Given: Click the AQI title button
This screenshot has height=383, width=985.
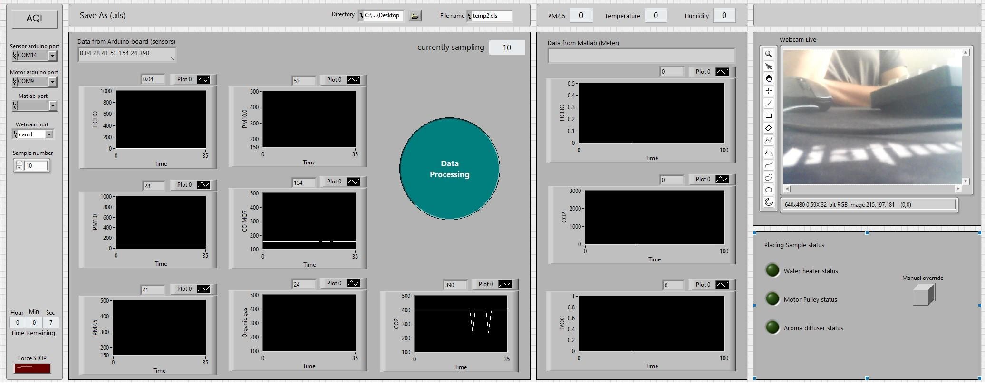Looking at the screenshot, I should point(34,19).
